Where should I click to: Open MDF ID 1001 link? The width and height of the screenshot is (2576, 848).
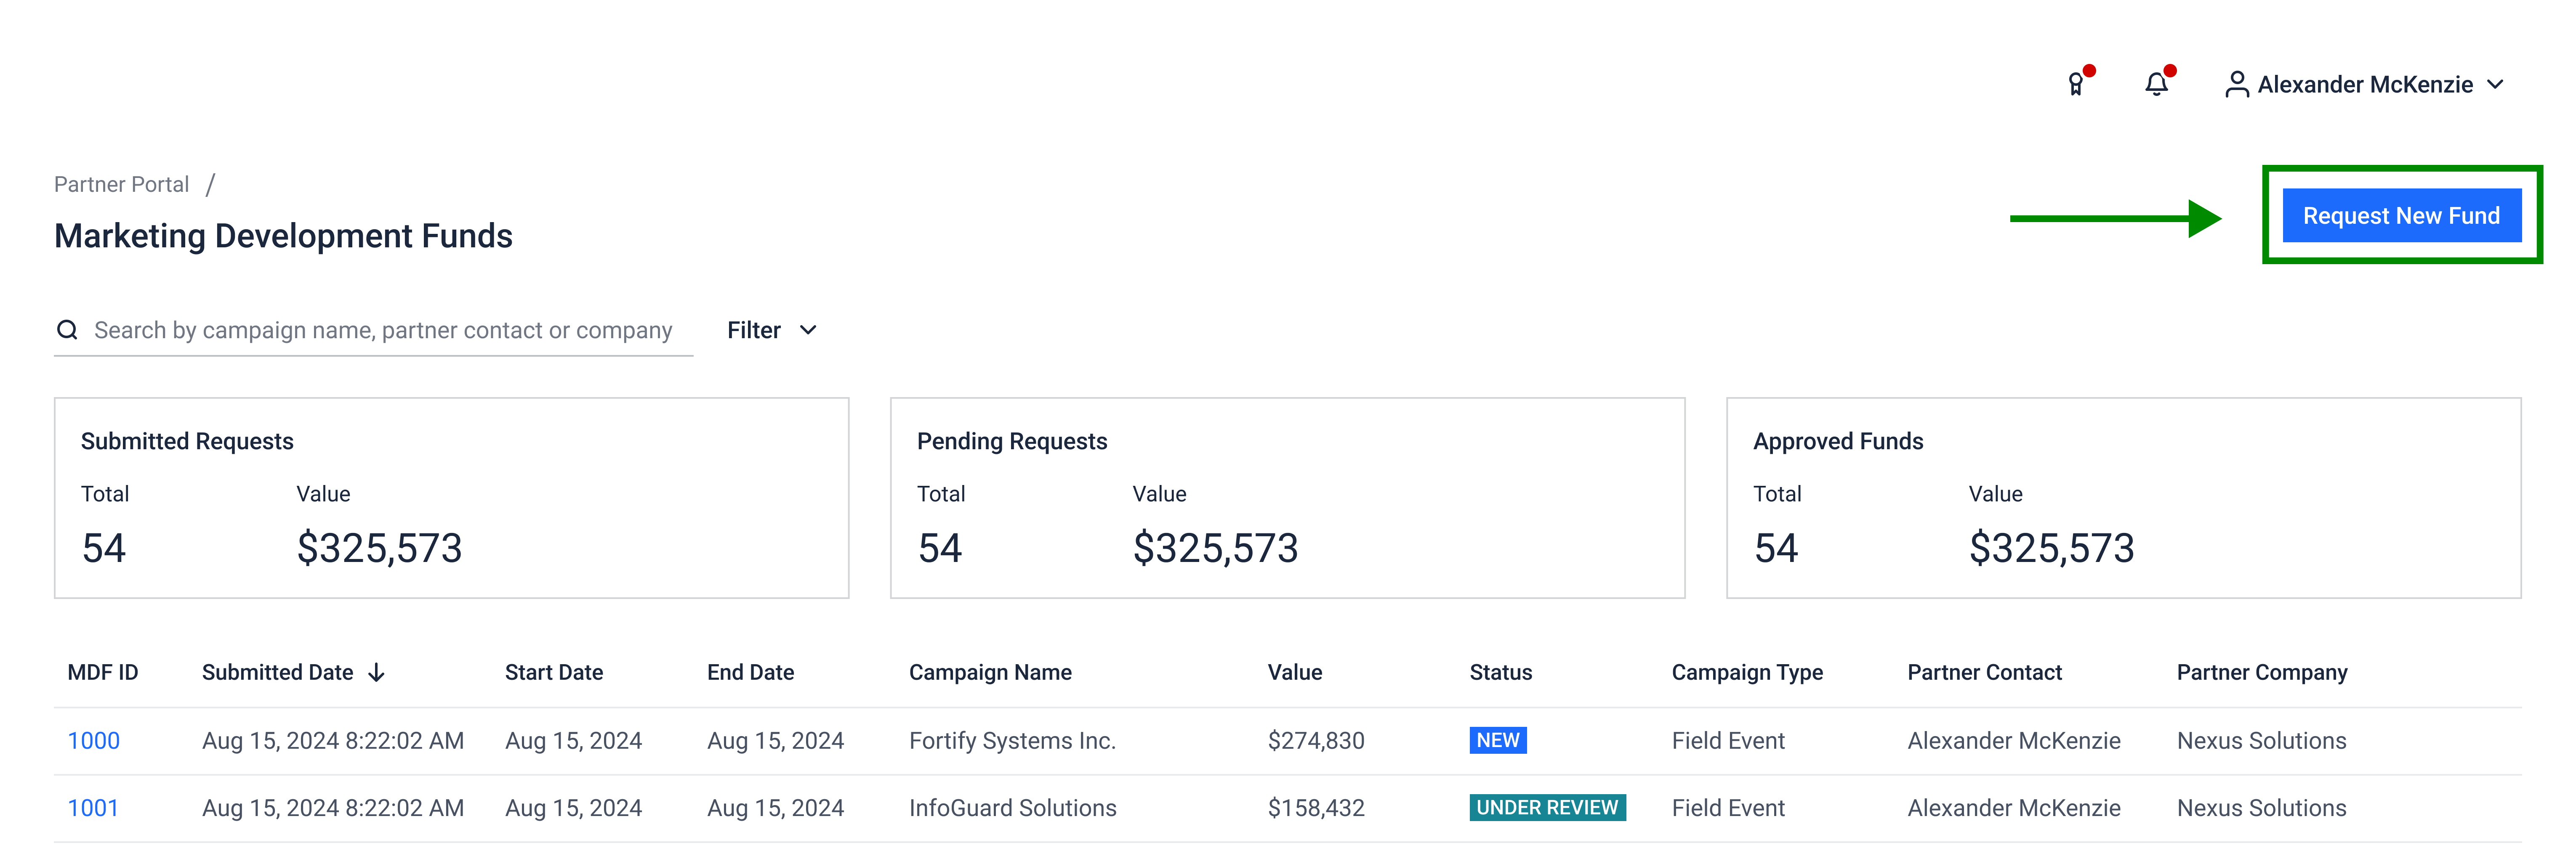(93, 808)
